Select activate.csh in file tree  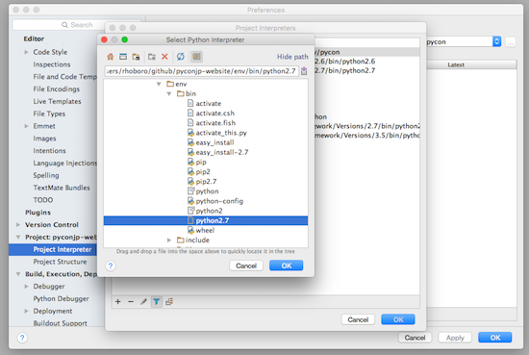[214, 114]
